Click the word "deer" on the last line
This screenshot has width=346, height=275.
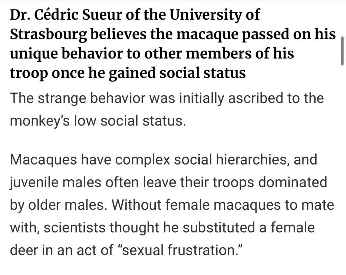(x=26, y=250)
